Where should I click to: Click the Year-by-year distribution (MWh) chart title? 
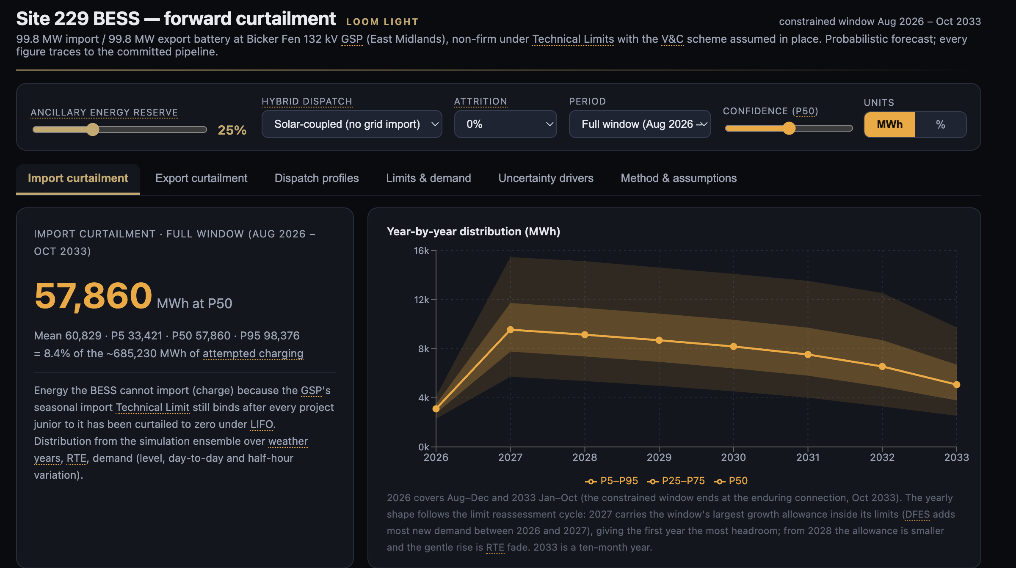473,232
